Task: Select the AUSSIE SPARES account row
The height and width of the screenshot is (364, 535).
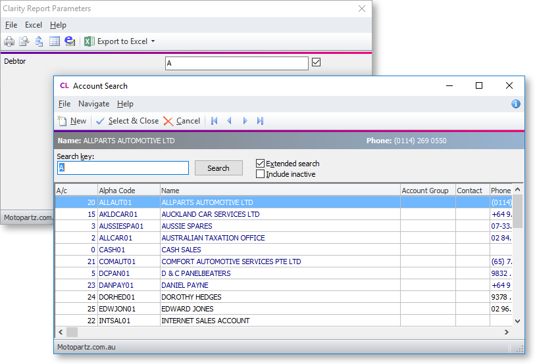Action: pos(186,226)
